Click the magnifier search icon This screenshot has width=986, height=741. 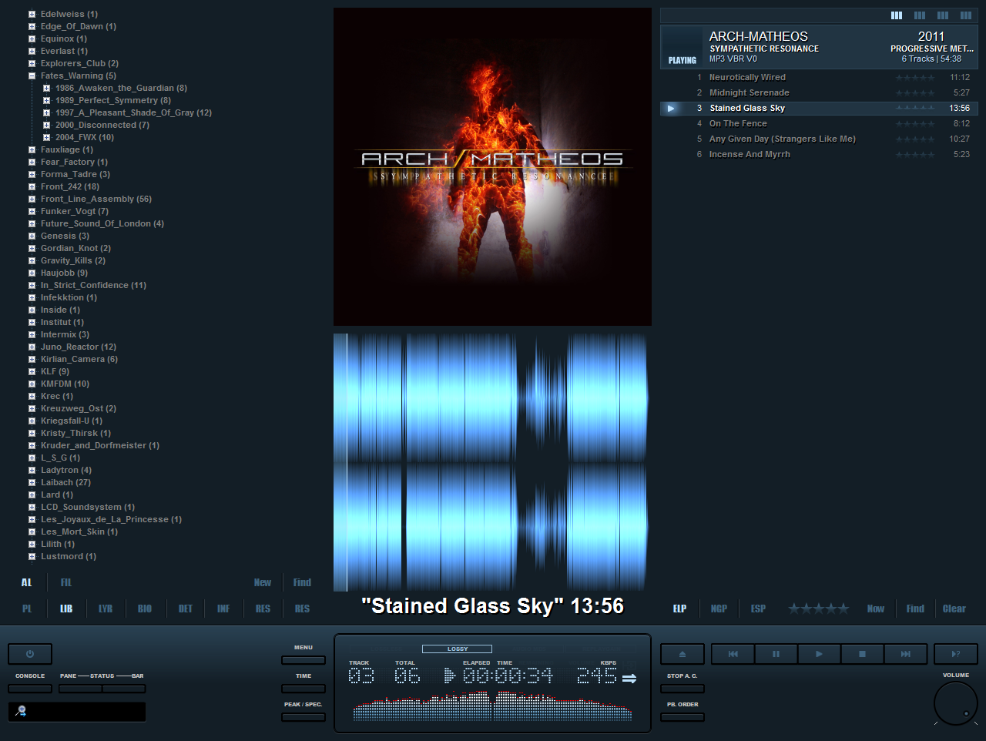21,711
